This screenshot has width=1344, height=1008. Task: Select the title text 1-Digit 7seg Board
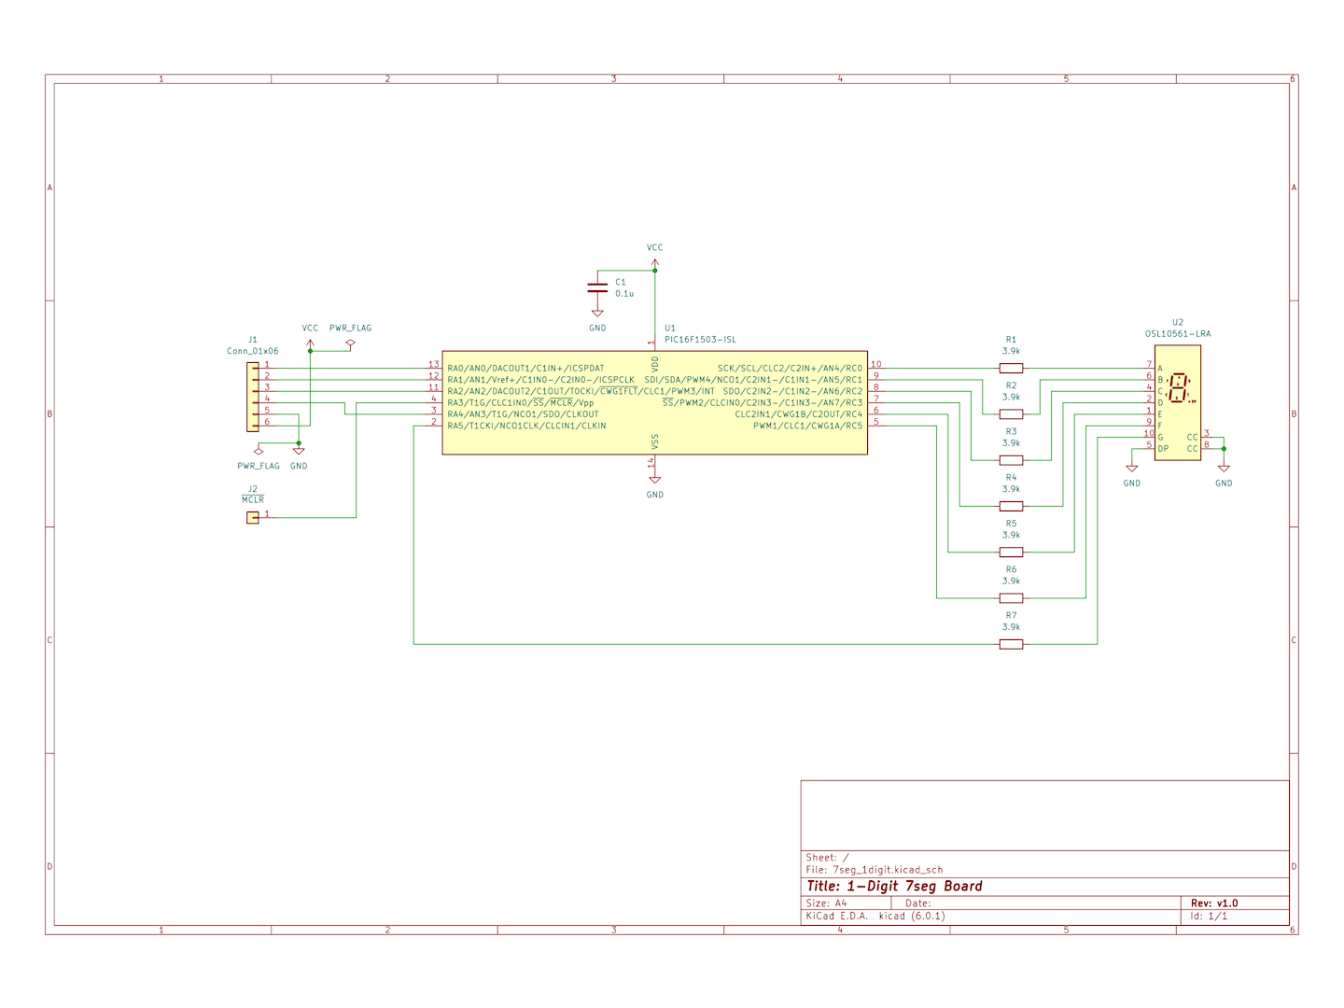point(894,887)
